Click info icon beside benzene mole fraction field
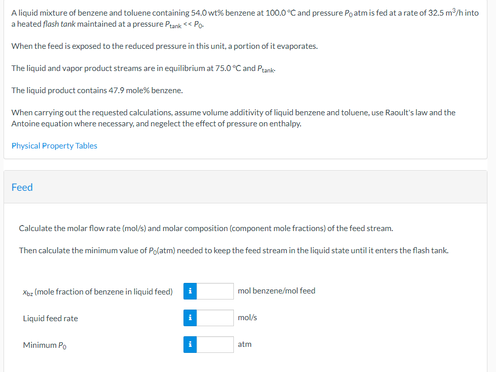Screen dimensions: 496x372 coord(190,291)
